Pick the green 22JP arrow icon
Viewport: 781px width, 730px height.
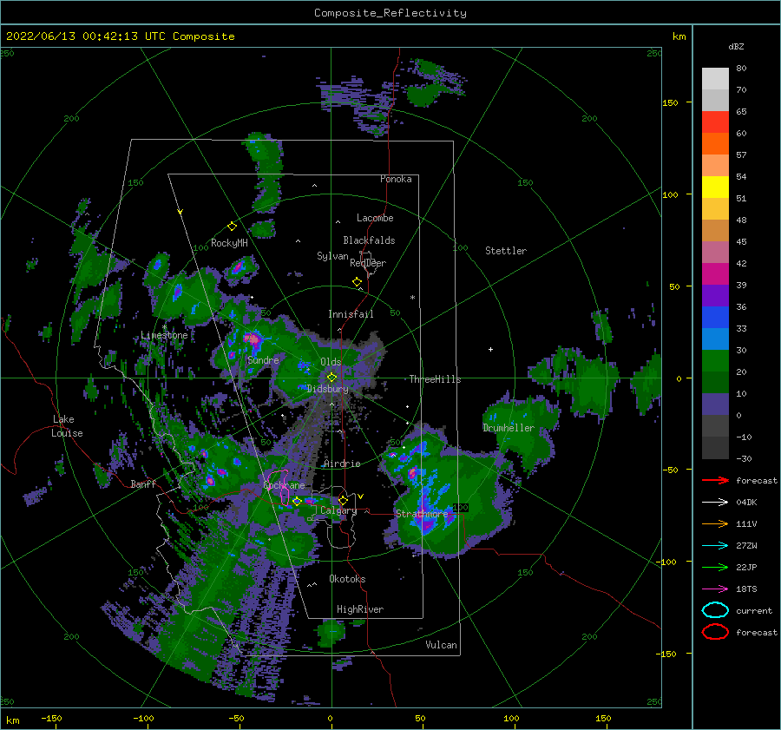[715, 567]
